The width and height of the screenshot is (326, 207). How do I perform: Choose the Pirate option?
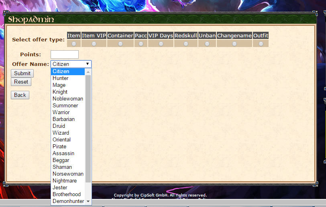68,147
